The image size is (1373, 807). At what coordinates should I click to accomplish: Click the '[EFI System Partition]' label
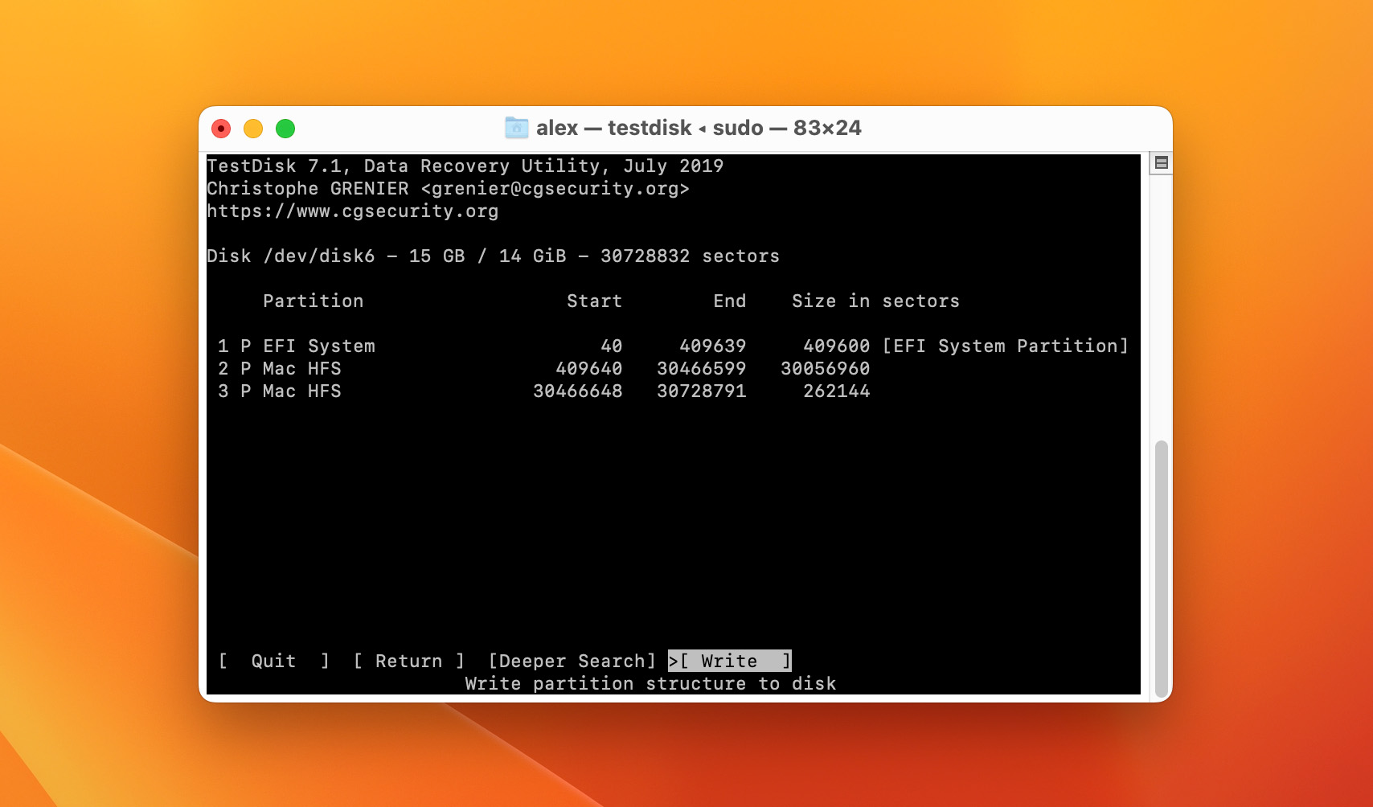(x=1006, y=346)
